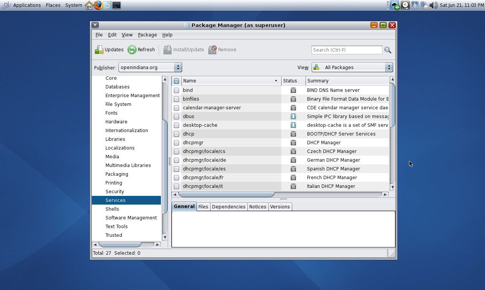The height and width of the screenshot is (290, 485).
Task: Open home folder icon in top panel
Action: (x=89, y=5)
